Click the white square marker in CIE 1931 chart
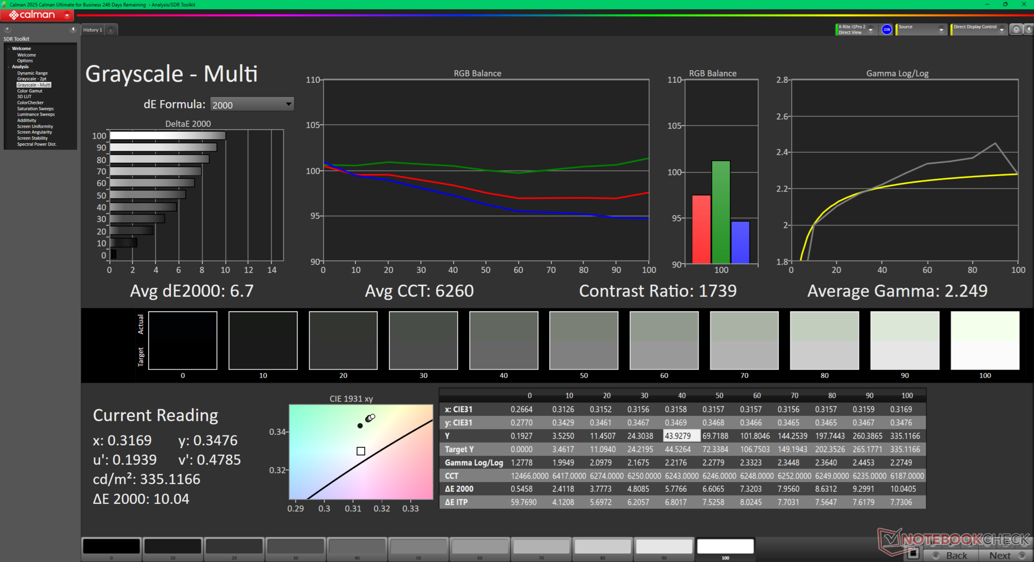The image size is (1034, 562). click(361, 451)
